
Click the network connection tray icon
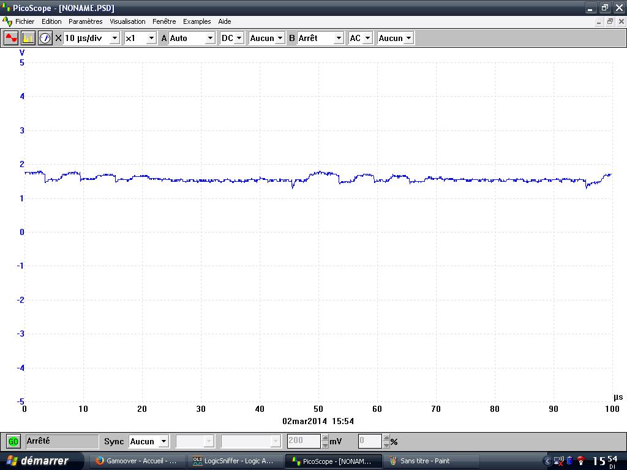click(558, 461)
